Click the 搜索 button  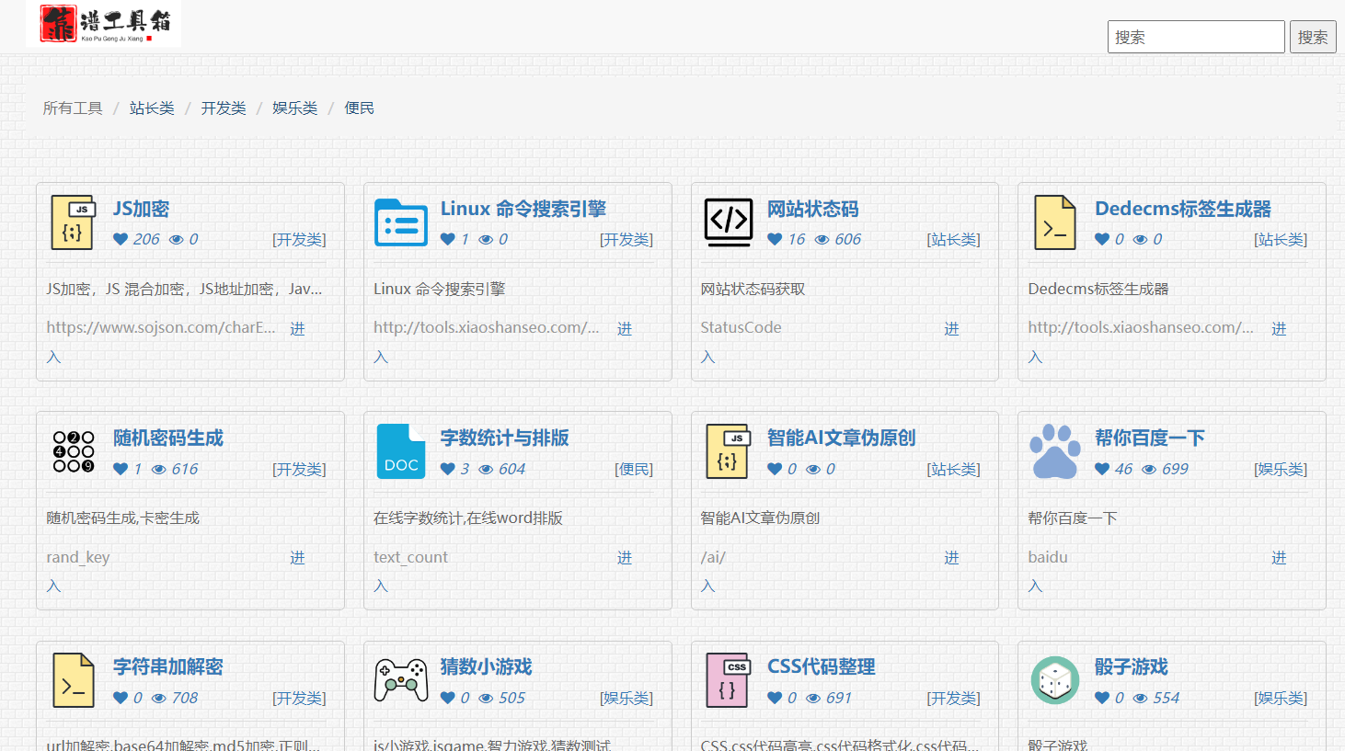pos(1313,37)
